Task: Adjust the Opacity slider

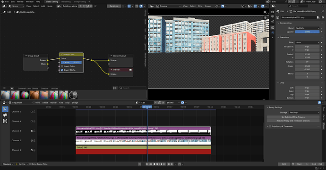Action: 307,32
